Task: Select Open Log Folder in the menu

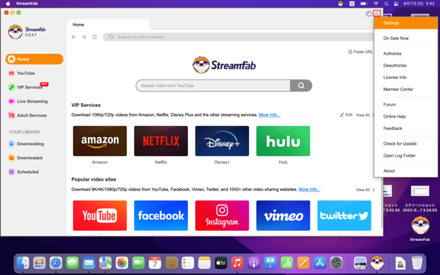Action: [406, 156]
